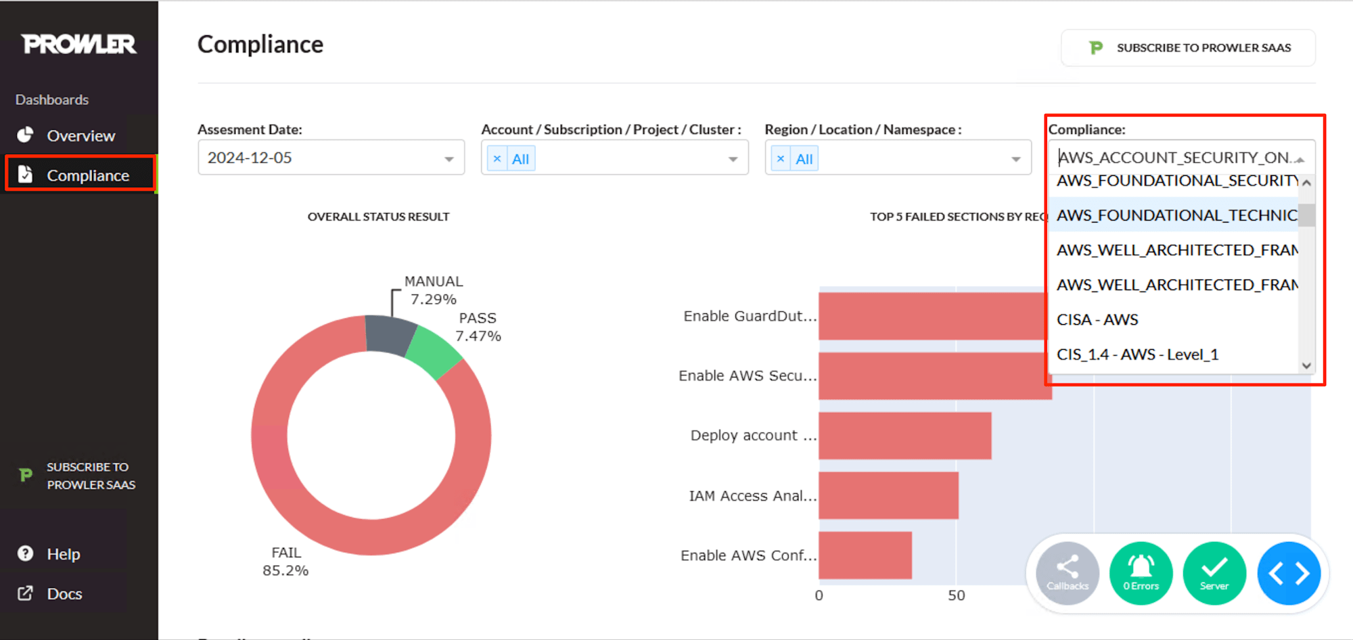Image resolution: width=1353 pixels, height=640 pixels.
Task: Click the FAIL 85.2% label
Action: [x=285, y=562]
